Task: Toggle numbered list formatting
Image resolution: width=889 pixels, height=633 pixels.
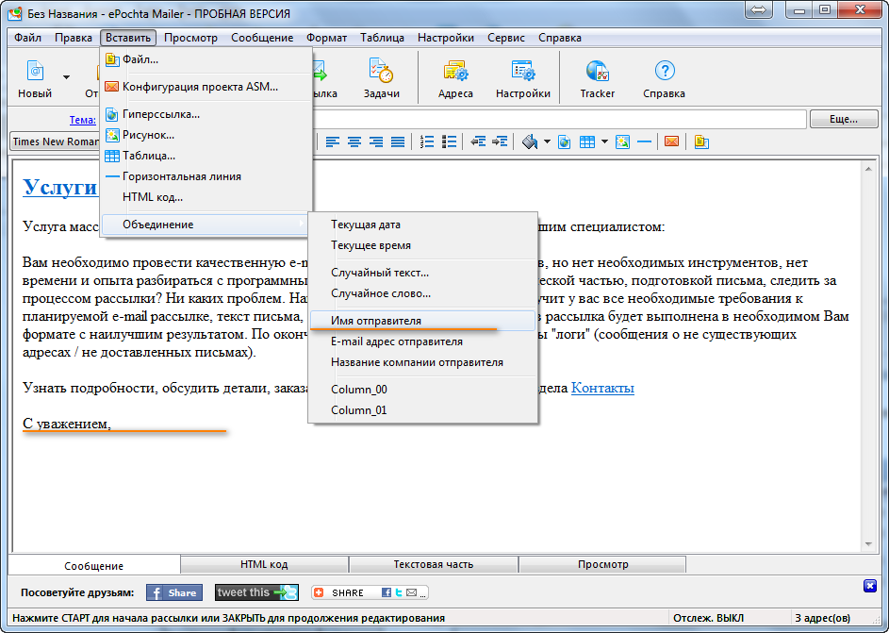Action: coord(427,142)
